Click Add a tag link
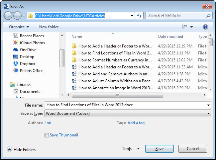The width and height of the screenshot is (216, 160). point(136,123)
